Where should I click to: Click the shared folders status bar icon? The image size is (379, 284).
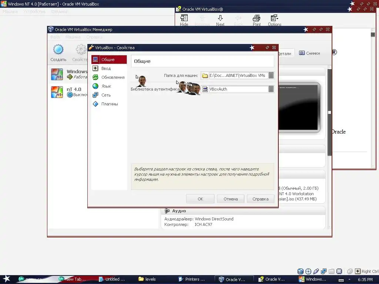point(331,271)
